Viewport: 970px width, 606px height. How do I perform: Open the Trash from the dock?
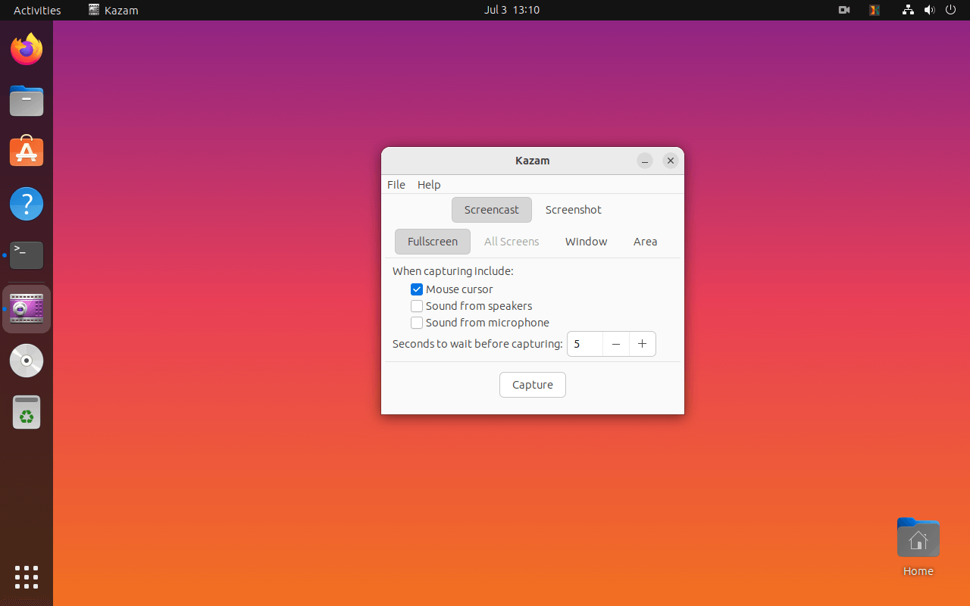pos(27,412)
